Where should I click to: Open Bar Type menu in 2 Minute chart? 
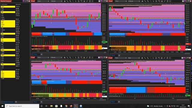(x=142, y=1)
